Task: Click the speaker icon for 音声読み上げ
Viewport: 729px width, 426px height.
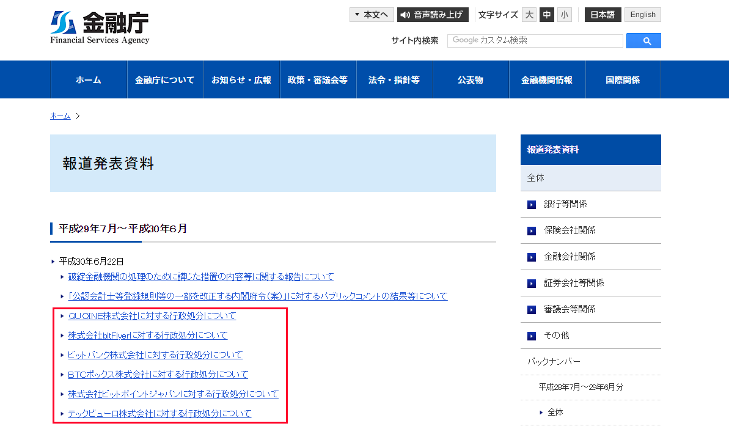Action: 404,14
